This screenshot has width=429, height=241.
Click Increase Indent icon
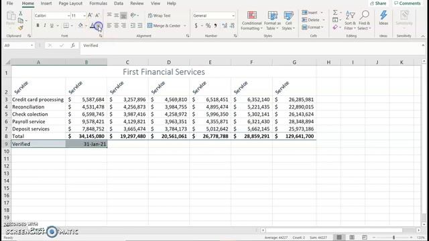pos(140,25)
